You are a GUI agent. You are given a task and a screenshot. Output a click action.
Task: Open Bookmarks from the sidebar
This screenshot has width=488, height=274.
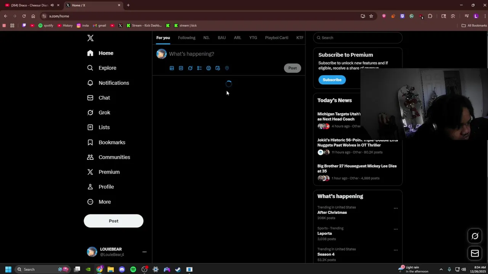click(106, 142)
